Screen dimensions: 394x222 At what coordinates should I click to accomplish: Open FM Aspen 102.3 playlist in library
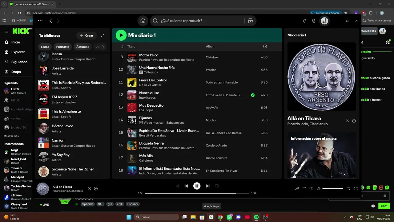coord(72,99)
